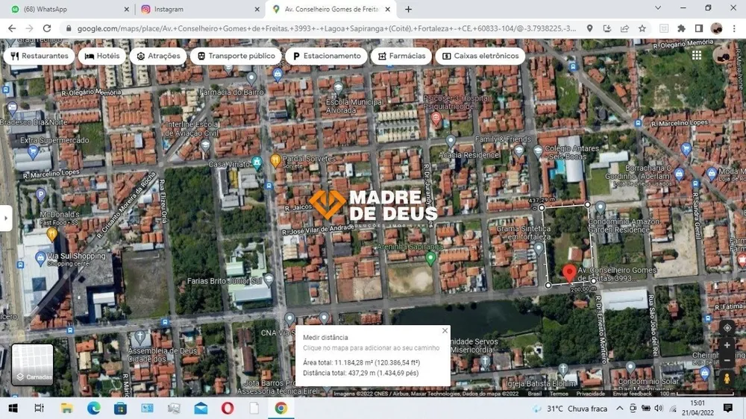Open the Google apps grid
Screen dimensions: 746x419
[x=697, y=55]
